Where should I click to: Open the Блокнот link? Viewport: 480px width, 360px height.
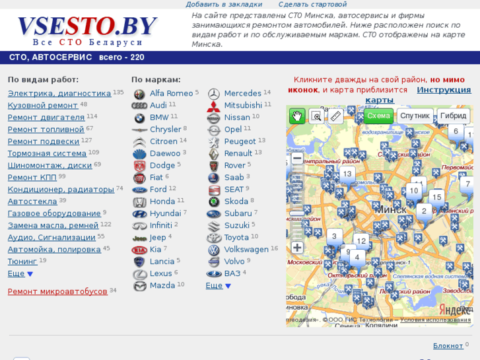[x=448, y=346]
